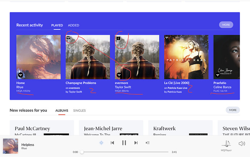Click the New releases for you heading
Screen dimensions: 250x157
(28, 110)
